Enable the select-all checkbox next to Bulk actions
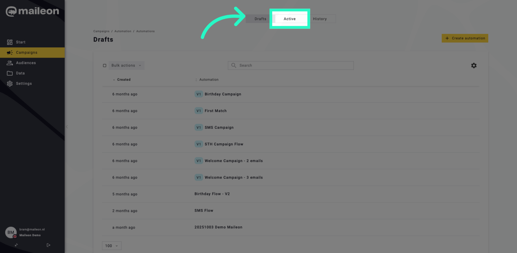This screenshot has width=517, height=253. coord(105,65)
